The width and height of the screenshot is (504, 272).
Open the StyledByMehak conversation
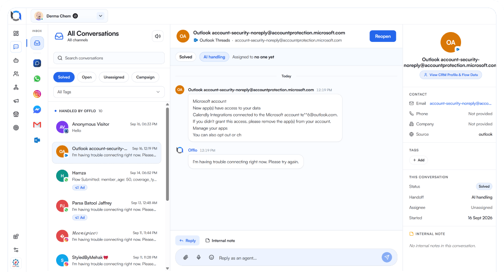(107, 260)
